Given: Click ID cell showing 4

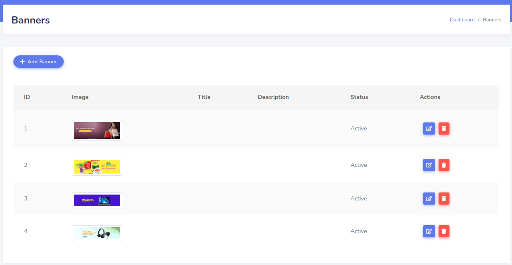Looking at the screenshot, I should [x=26, y=231].
